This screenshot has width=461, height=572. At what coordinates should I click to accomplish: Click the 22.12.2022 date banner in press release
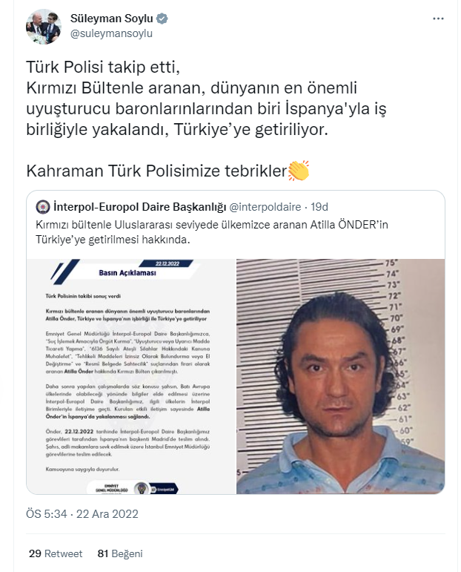[x=168, y=263]
